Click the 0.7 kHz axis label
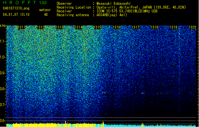This screenshot has width=199, height=127. (x=3, y=105)
